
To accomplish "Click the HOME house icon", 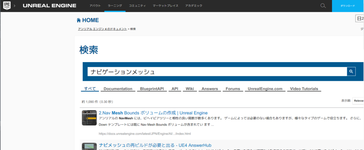I will click(x=79, y=20).
